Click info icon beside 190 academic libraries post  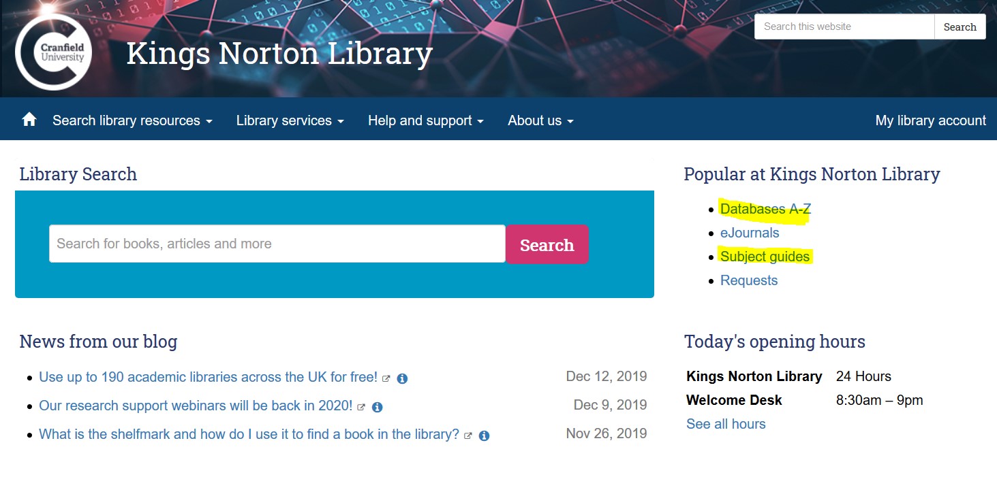pos(402,378)
